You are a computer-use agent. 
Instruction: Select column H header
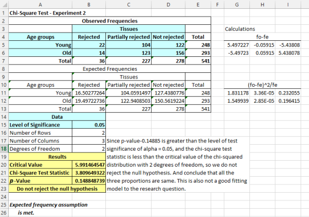(x=263, y=4)
